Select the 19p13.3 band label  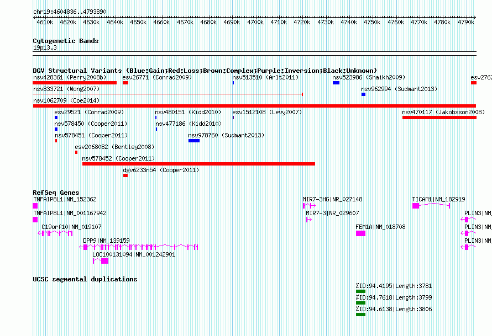[x=45, y=47]
